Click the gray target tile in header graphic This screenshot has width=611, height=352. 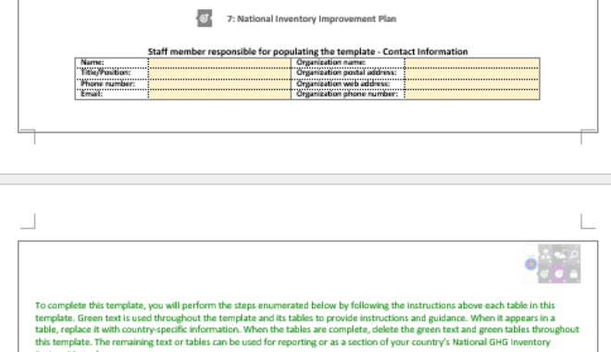tap(545, 273)
